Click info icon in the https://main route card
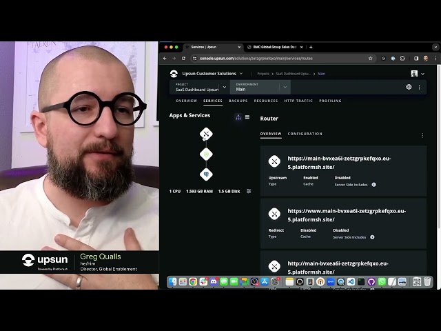This screenshot has width=441, height=331. (373, 185)
